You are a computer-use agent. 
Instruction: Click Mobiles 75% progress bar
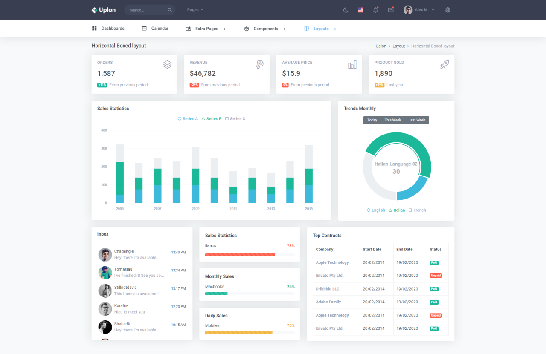tap(250, 332)
